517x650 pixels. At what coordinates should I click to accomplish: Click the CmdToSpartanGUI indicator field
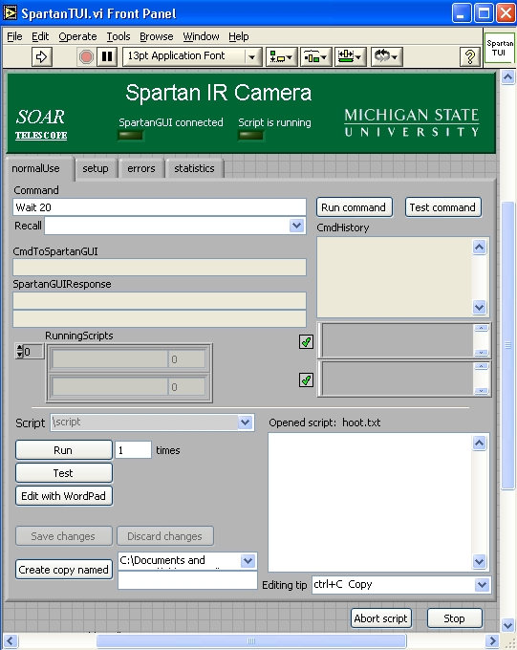[160, 268]
